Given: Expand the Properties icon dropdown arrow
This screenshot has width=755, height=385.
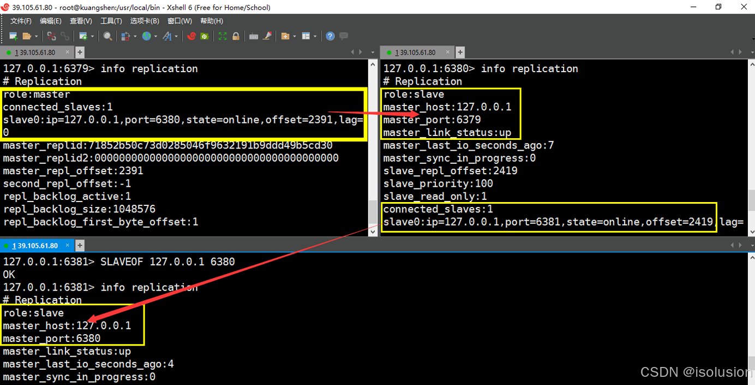Looking at the screenshot, I should pos(92,36).
